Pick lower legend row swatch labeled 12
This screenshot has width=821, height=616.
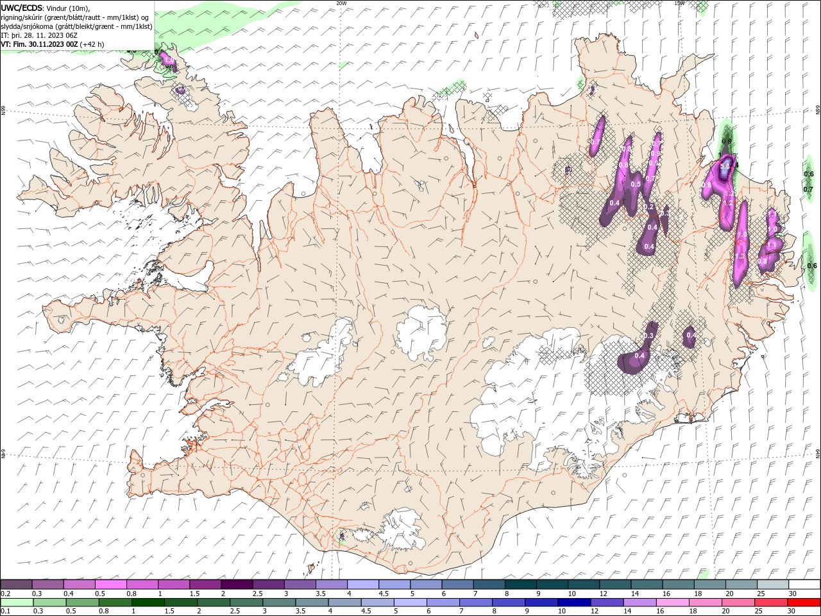click(x=607, y=603)
